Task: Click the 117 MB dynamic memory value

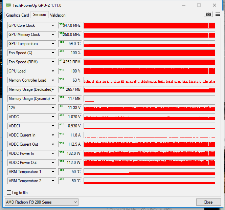Action: 70,99
